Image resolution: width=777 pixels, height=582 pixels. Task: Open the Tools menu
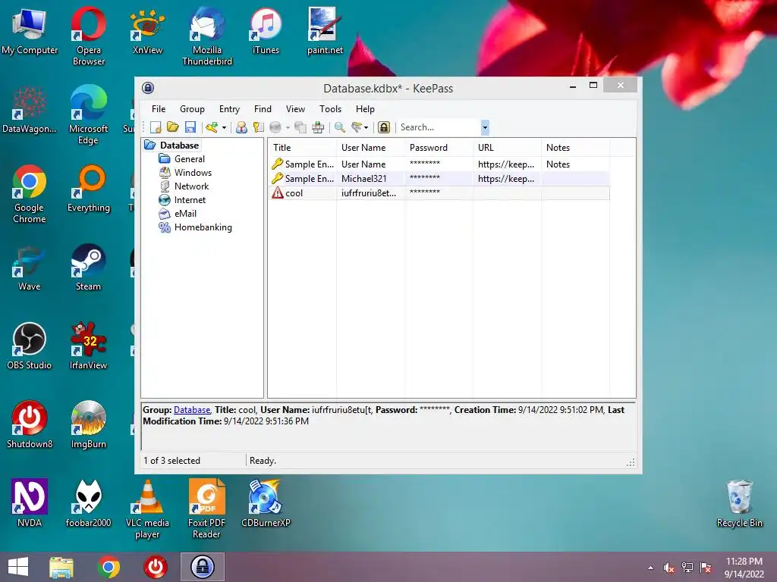[331, 109]
